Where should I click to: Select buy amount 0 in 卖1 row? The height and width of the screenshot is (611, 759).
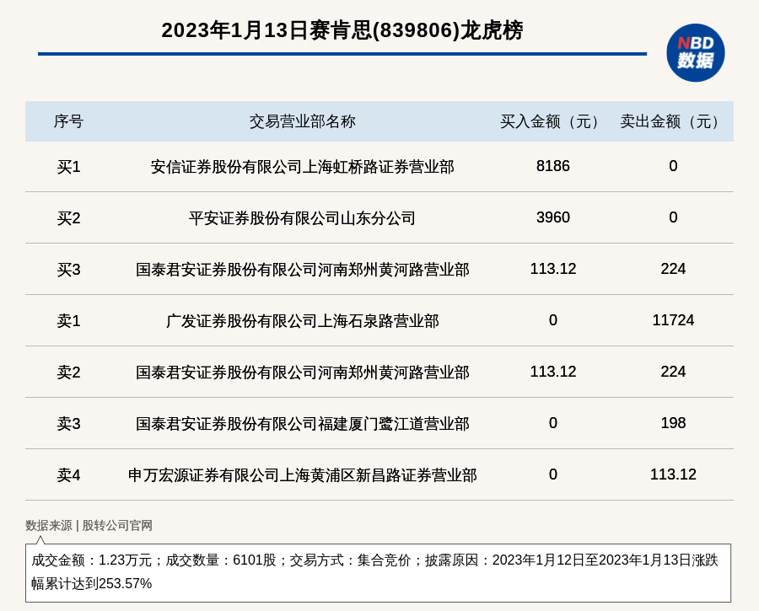552,319
